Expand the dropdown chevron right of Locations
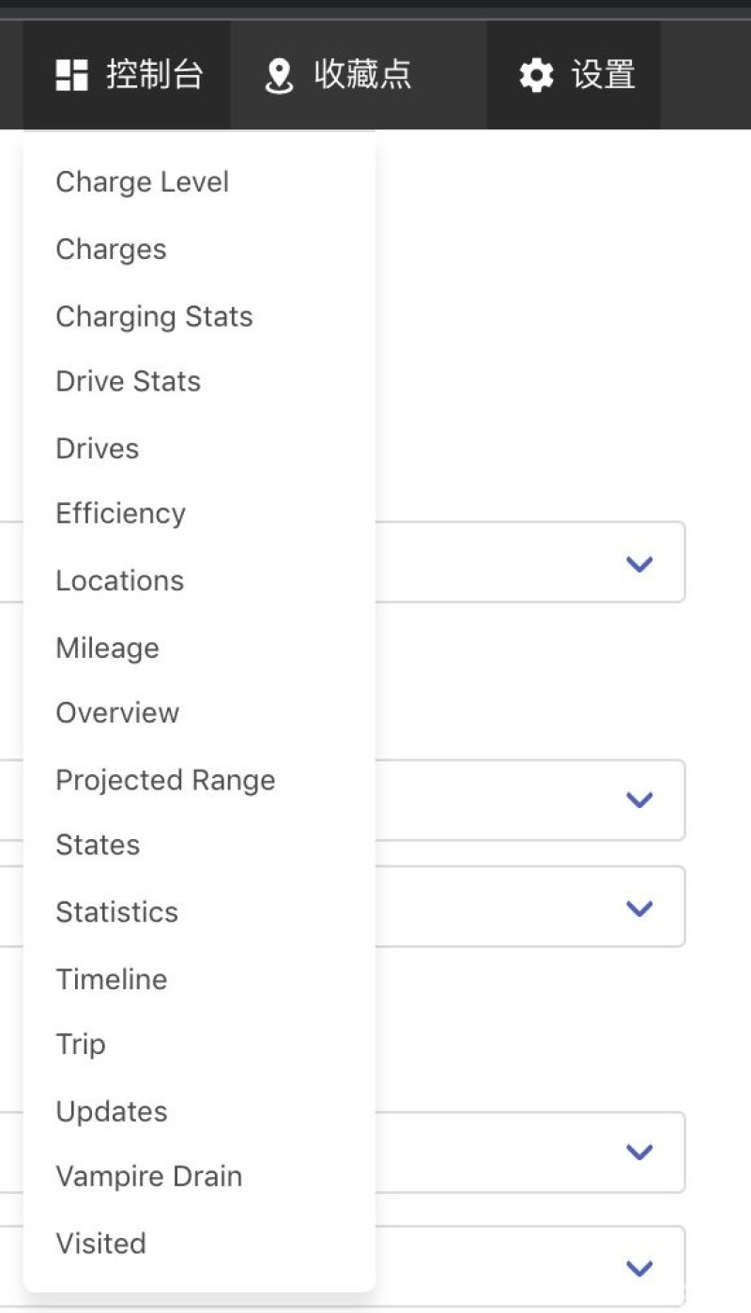 click(x=639, y=563)
